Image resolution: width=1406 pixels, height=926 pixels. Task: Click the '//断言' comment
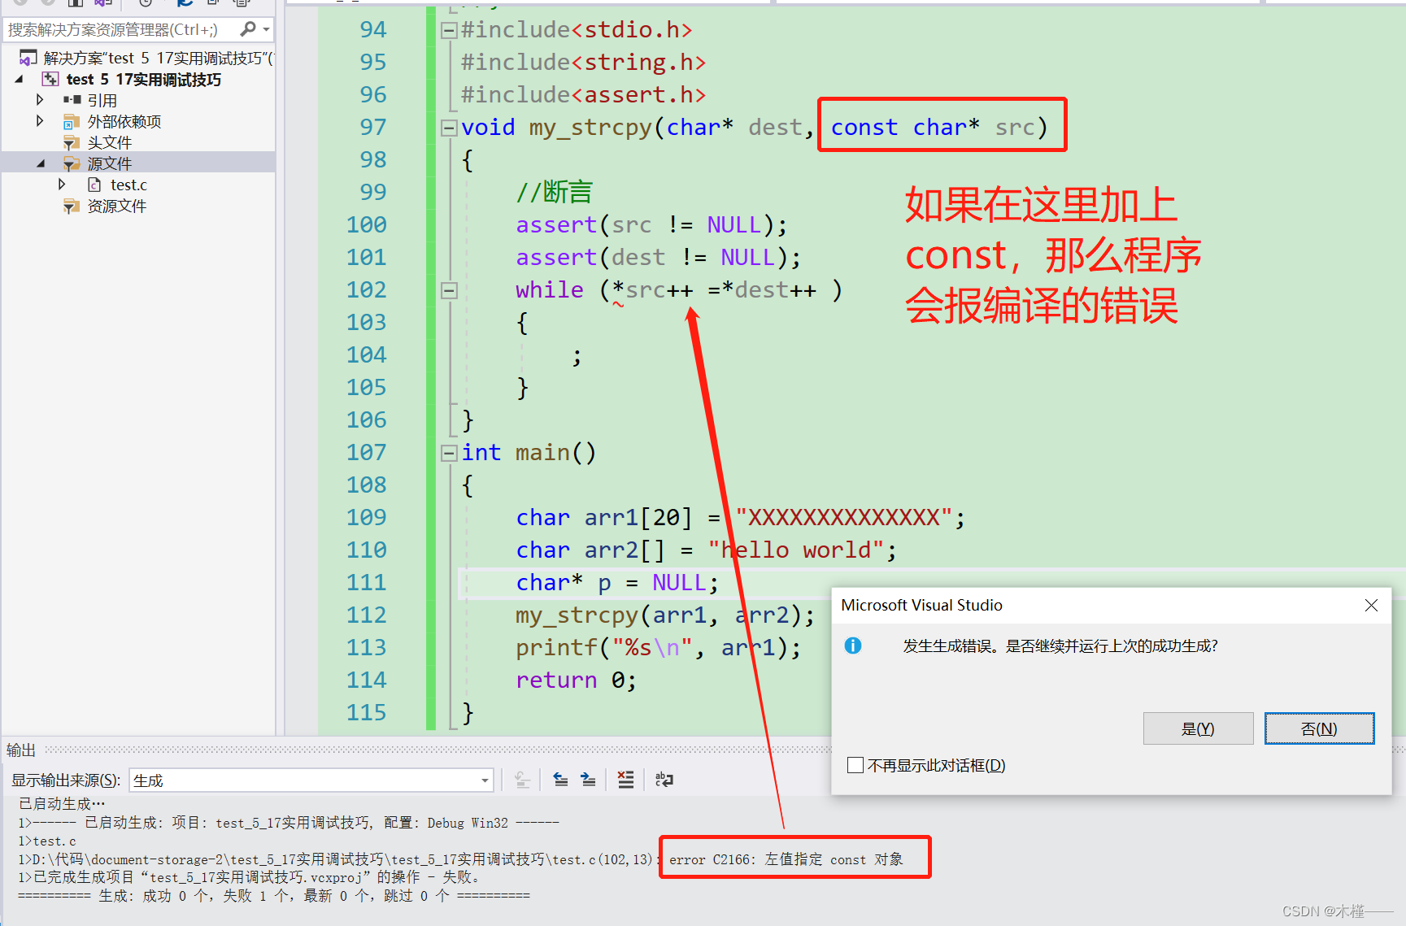(x=555, y=193)
